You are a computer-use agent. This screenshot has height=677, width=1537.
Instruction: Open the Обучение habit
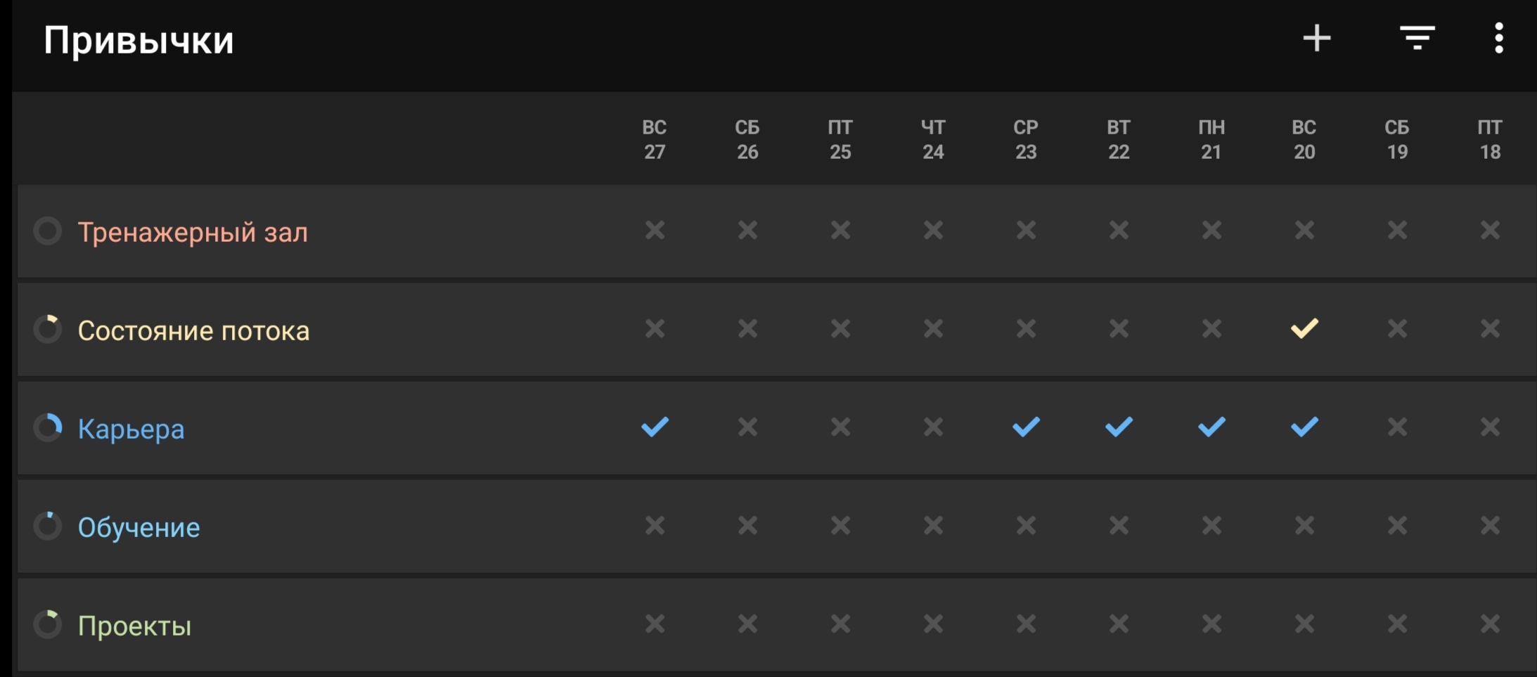coord(139,527)
